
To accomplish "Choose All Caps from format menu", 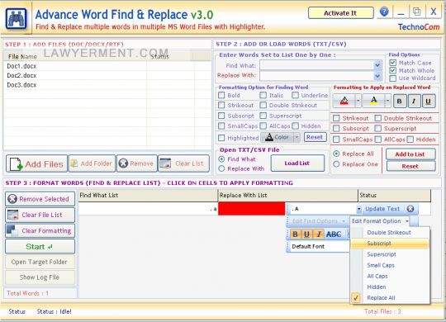I will pos(389,276).
